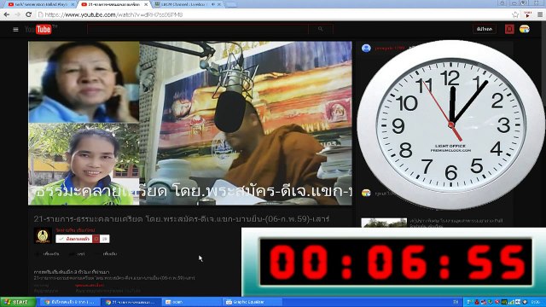Open the YouTube guide hamburger menu
This screenshot has height=307, width=546.
(15, 30)
